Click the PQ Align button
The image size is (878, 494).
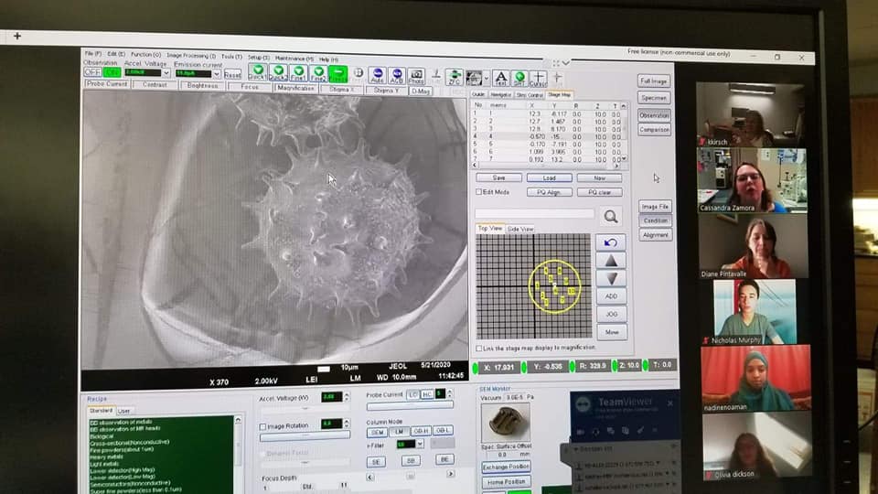(x=550, y=192)
